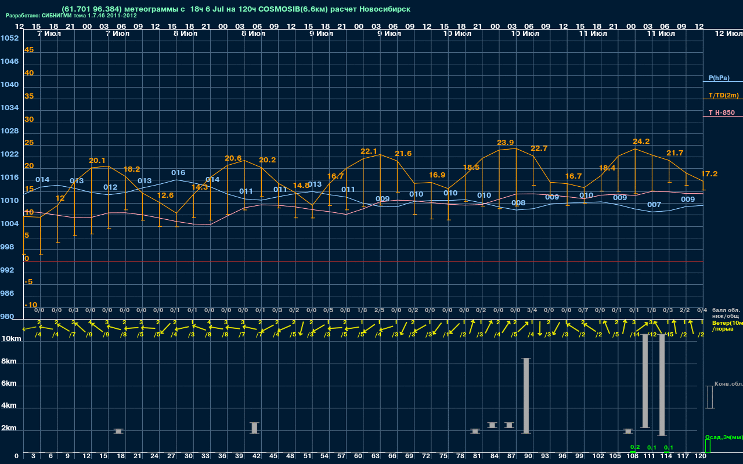Click hour 120 on the bottom axis

click(x=701, y=456)
